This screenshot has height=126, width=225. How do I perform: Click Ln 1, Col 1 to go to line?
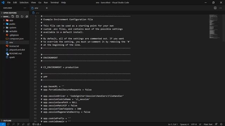tap(173, 124)
